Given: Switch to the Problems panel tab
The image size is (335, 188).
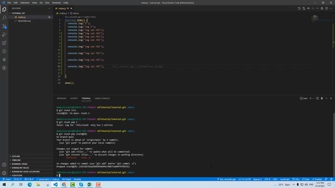Looking at the screenshot, I should (62, 99).
